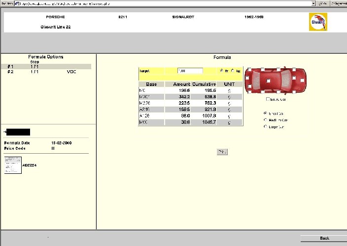
Task: Select formula option #1
Action: pyautogui.click(x=46, y=66)
